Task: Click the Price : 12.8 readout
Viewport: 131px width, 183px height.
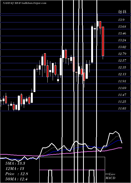Action: [x=17, y=174]
